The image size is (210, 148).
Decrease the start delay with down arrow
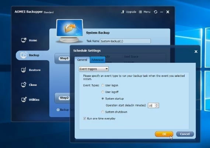pyautogui.click(x=157, y=107)
